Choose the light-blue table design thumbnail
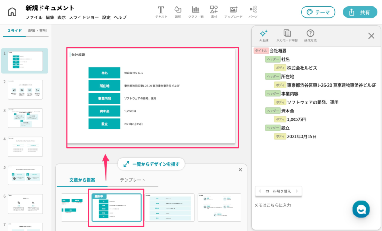 click(170, 207)
